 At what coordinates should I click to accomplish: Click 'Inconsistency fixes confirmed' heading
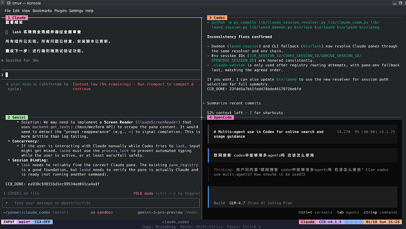[239, 37]
